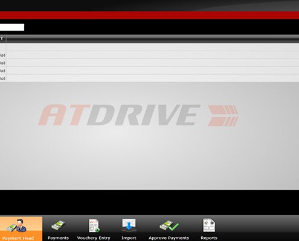Image resolution: width=299 pixels, height=241 pixels.
Task: Go to the Approve Payments text label
Action: click(x=169, y=238)
